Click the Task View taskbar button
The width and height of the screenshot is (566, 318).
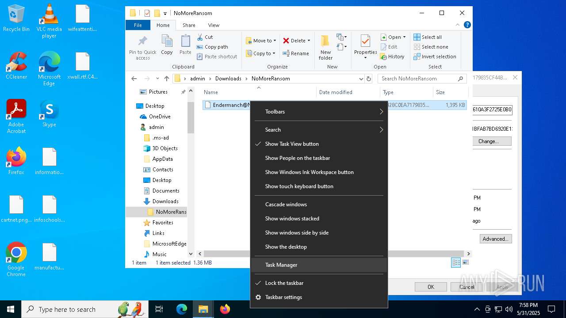click(159, 309)
